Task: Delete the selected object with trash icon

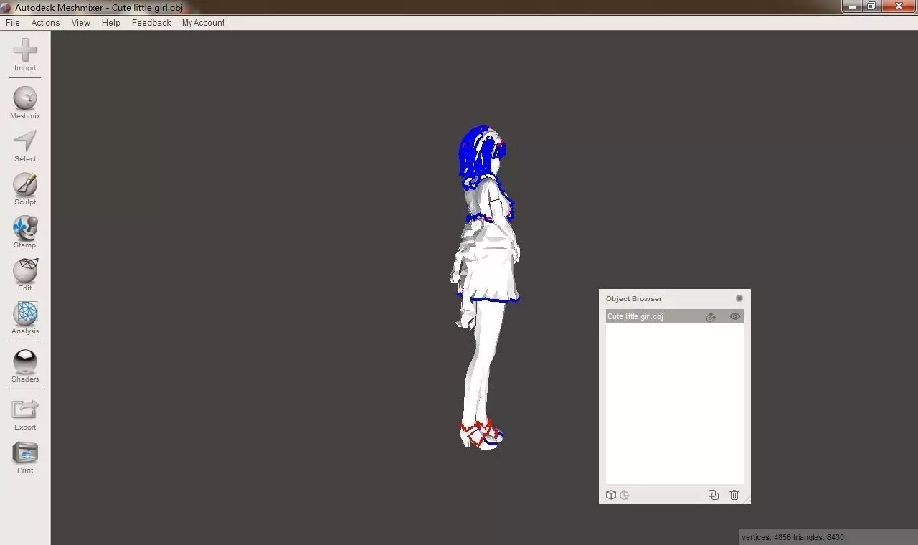Action: click(x=734, y=495)
